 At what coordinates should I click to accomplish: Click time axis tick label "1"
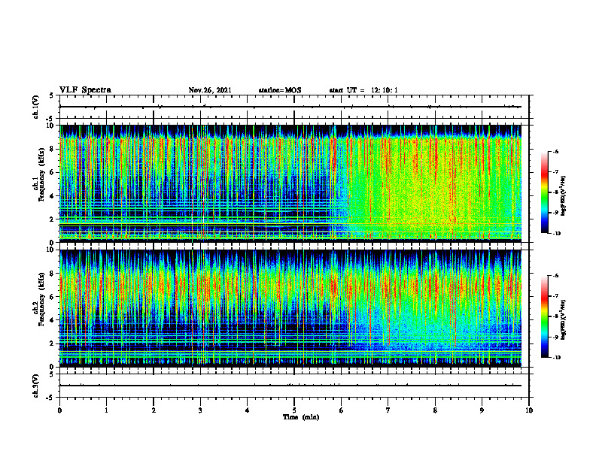pyautogui.click(x=106, y=410)
